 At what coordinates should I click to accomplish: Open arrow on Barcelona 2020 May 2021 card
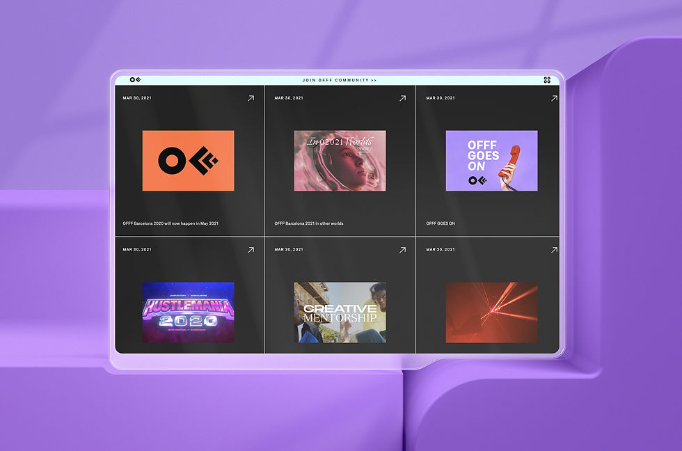[x=251, y=98]
